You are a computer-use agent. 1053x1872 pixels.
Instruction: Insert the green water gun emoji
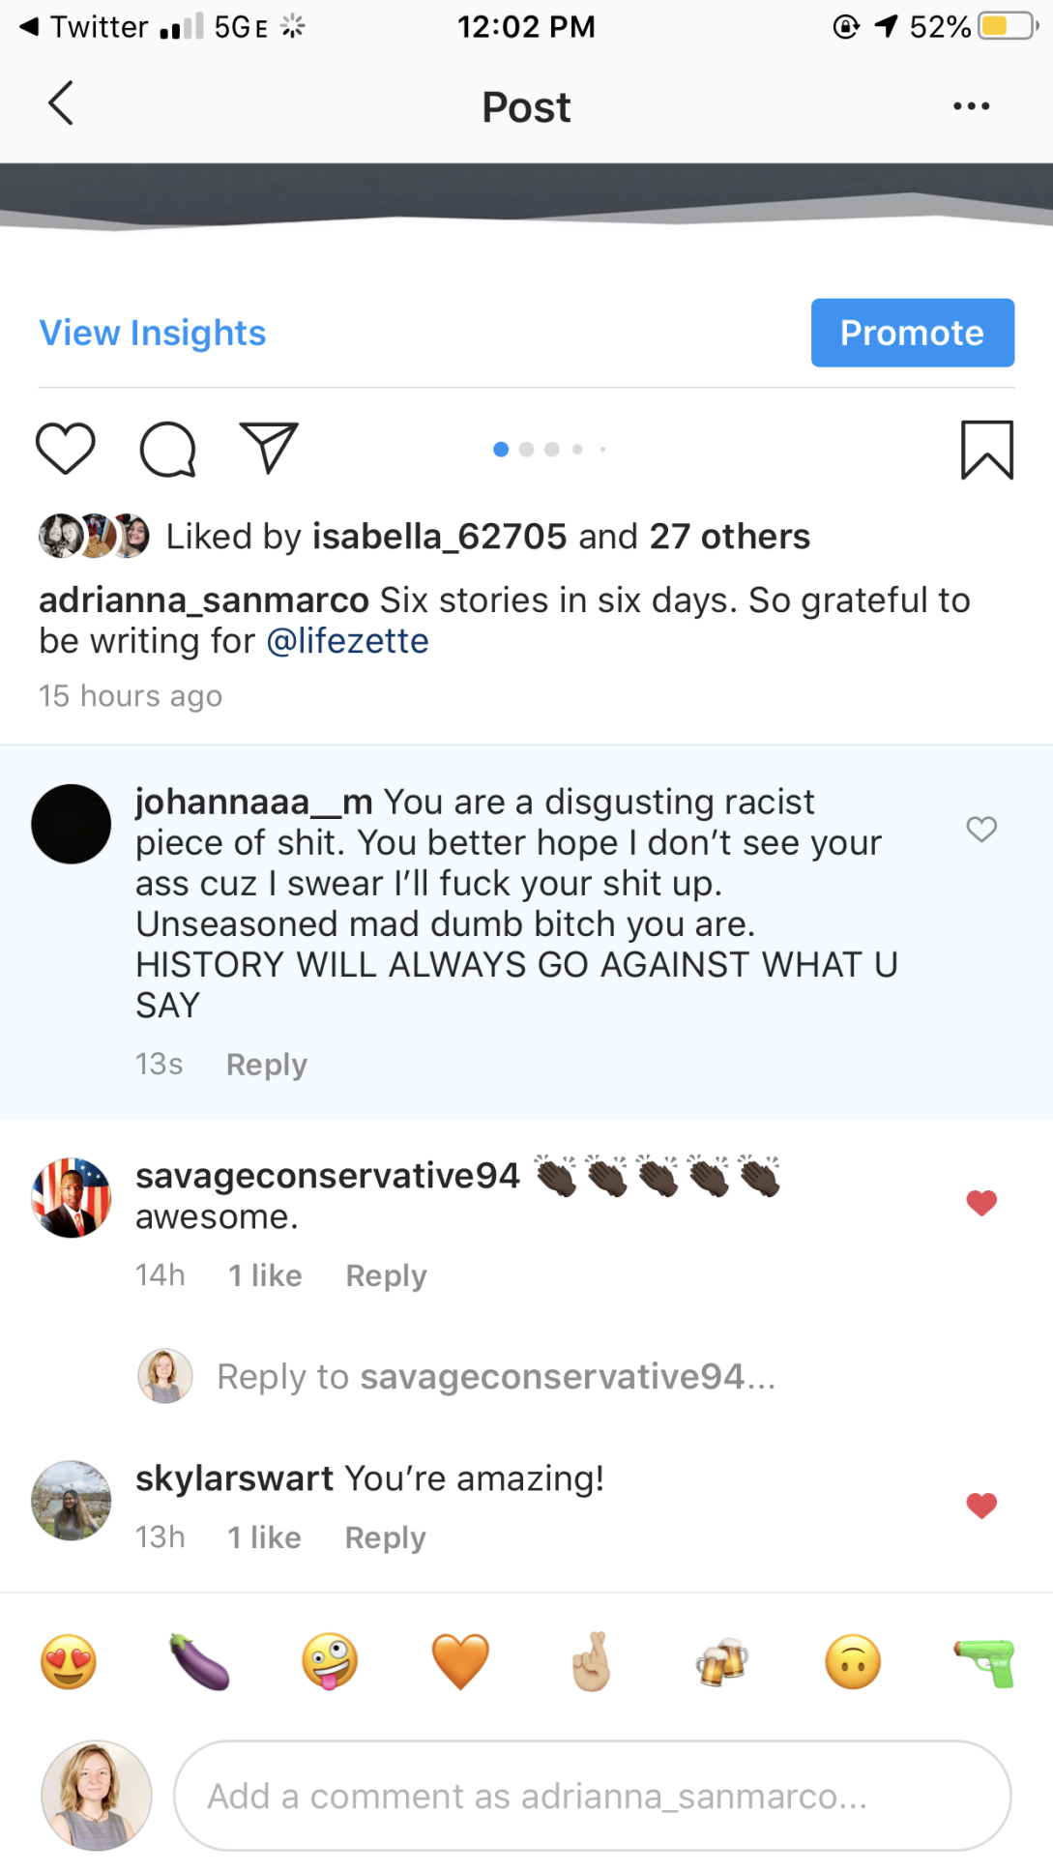pos(983,1662)
